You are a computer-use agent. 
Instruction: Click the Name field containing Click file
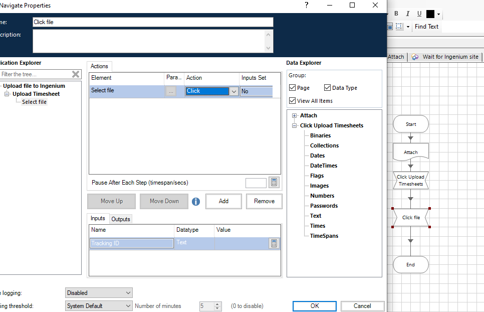(153, 22)
